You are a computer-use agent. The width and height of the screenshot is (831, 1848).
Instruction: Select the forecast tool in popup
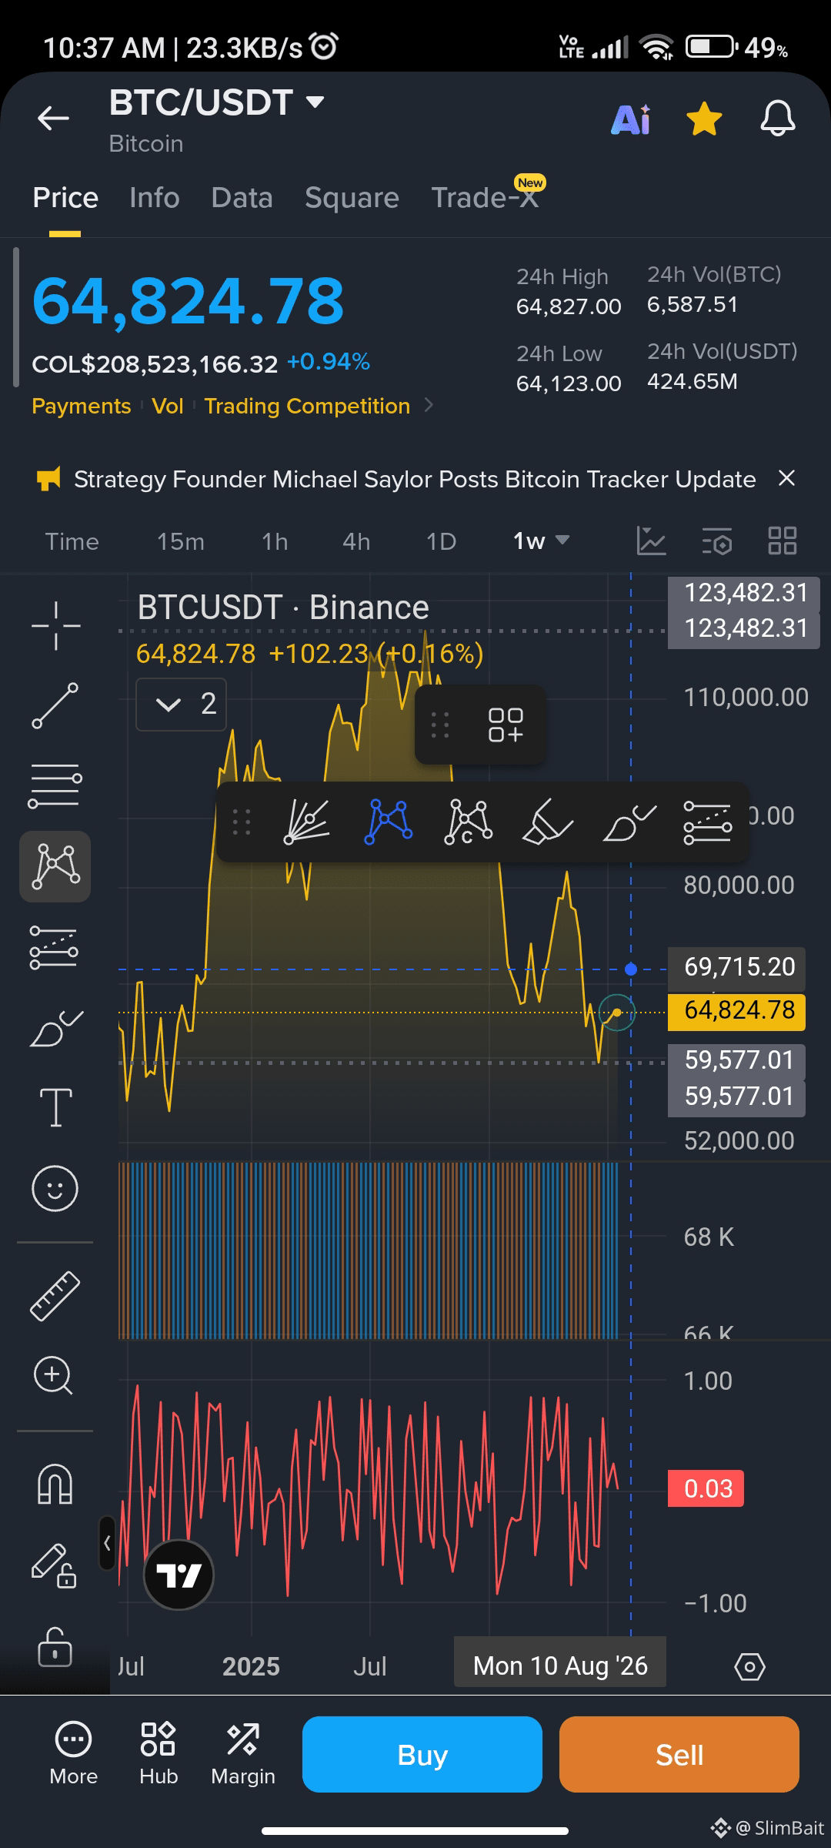707,822
